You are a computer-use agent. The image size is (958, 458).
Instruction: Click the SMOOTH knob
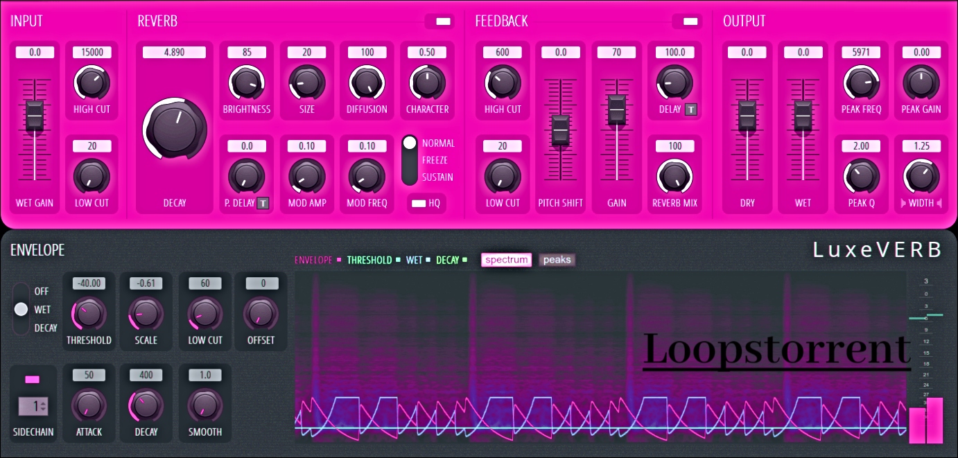pos(205,405)
